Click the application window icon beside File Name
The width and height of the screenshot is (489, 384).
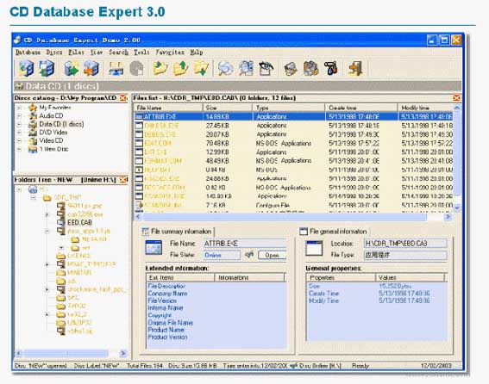tap(154, 248)
